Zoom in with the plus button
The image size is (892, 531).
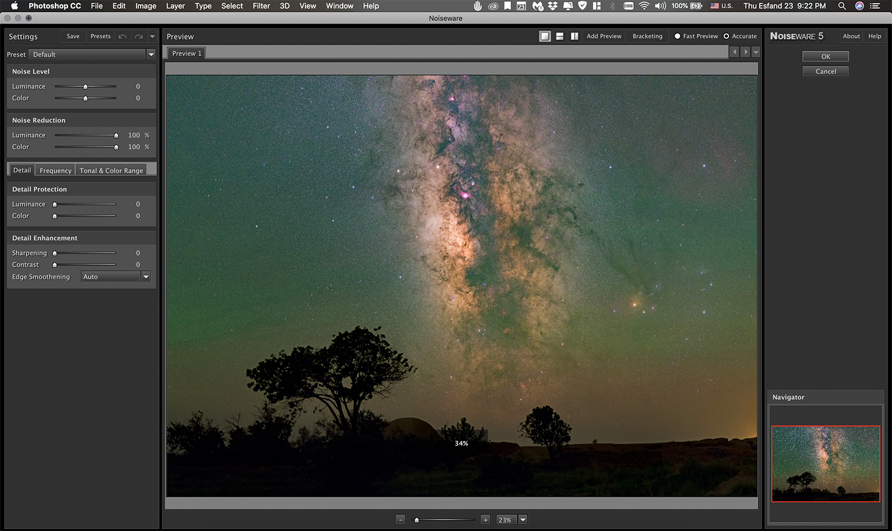click(485, 520)
